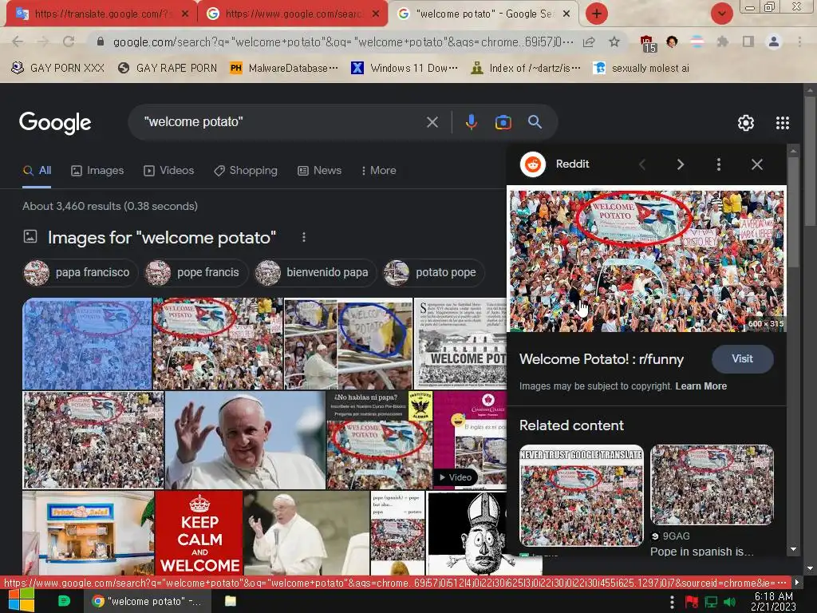Image resolution: width=817 pixels, height=613 pixels.
Task: Open blue-tinted crowd image thumbnail
Action: coord(87,344)
